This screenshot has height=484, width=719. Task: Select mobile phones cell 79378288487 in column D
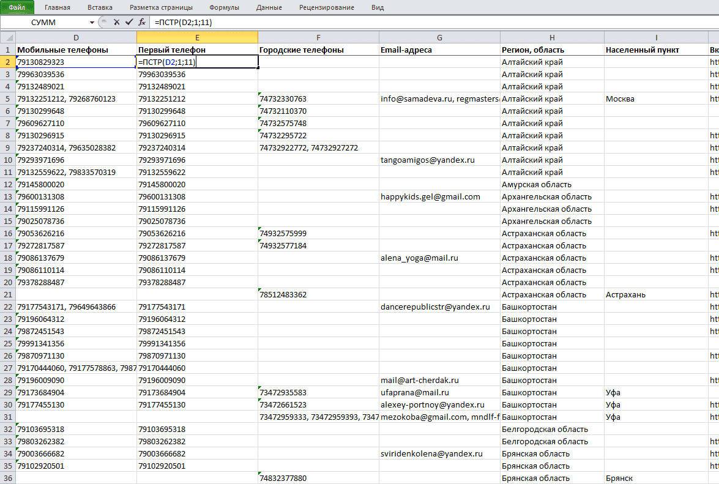(x=76, y=282)
